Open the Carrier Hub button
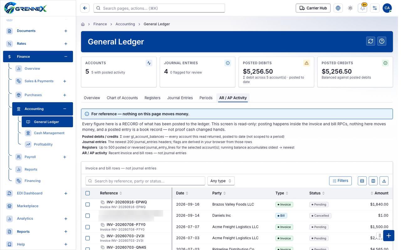This screenshot has height=250, width=401. [313, 8]
